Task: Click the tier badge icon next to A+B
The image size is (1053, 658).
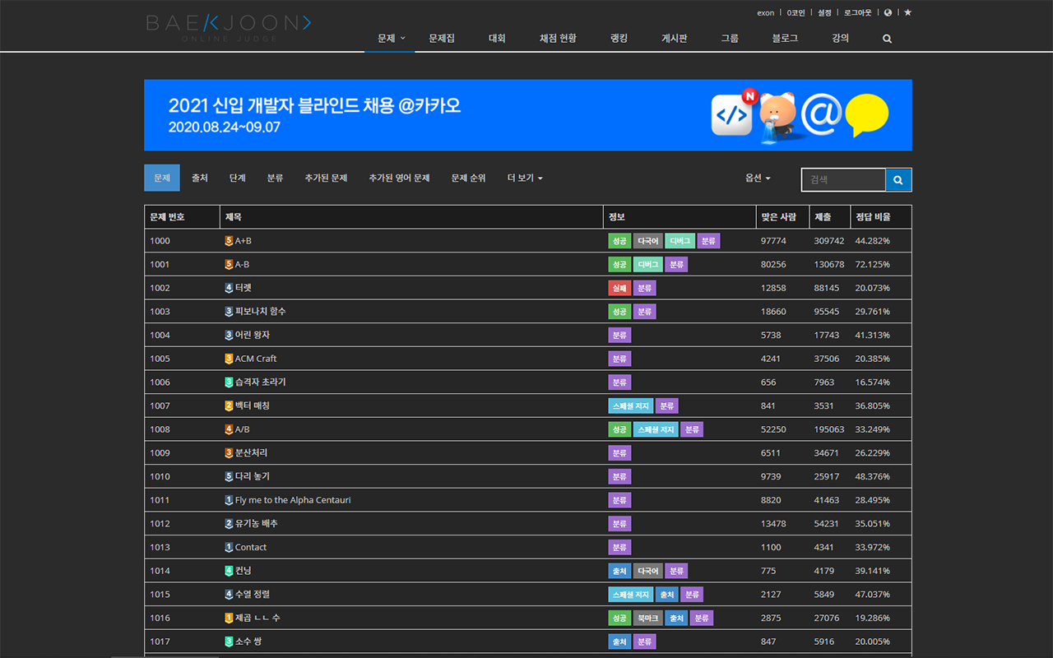Action: 229,241
